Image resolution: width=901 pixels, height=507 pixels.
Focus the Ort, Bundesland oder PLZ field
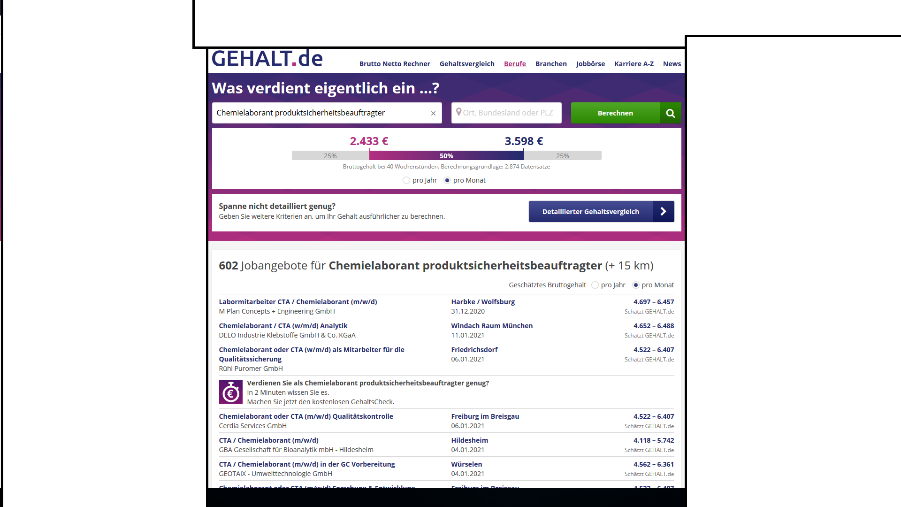[x=509, y=113]
